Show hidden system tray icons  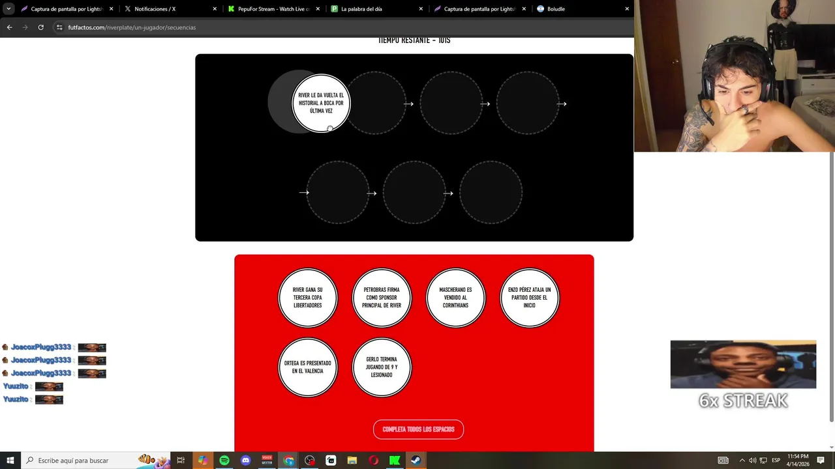(742, 461)
